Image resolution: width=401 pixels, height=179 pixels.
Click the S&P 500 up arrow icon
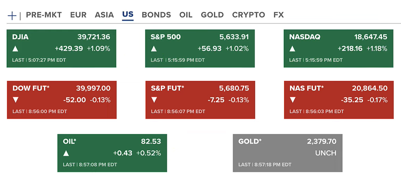click(x=154, y=49)
